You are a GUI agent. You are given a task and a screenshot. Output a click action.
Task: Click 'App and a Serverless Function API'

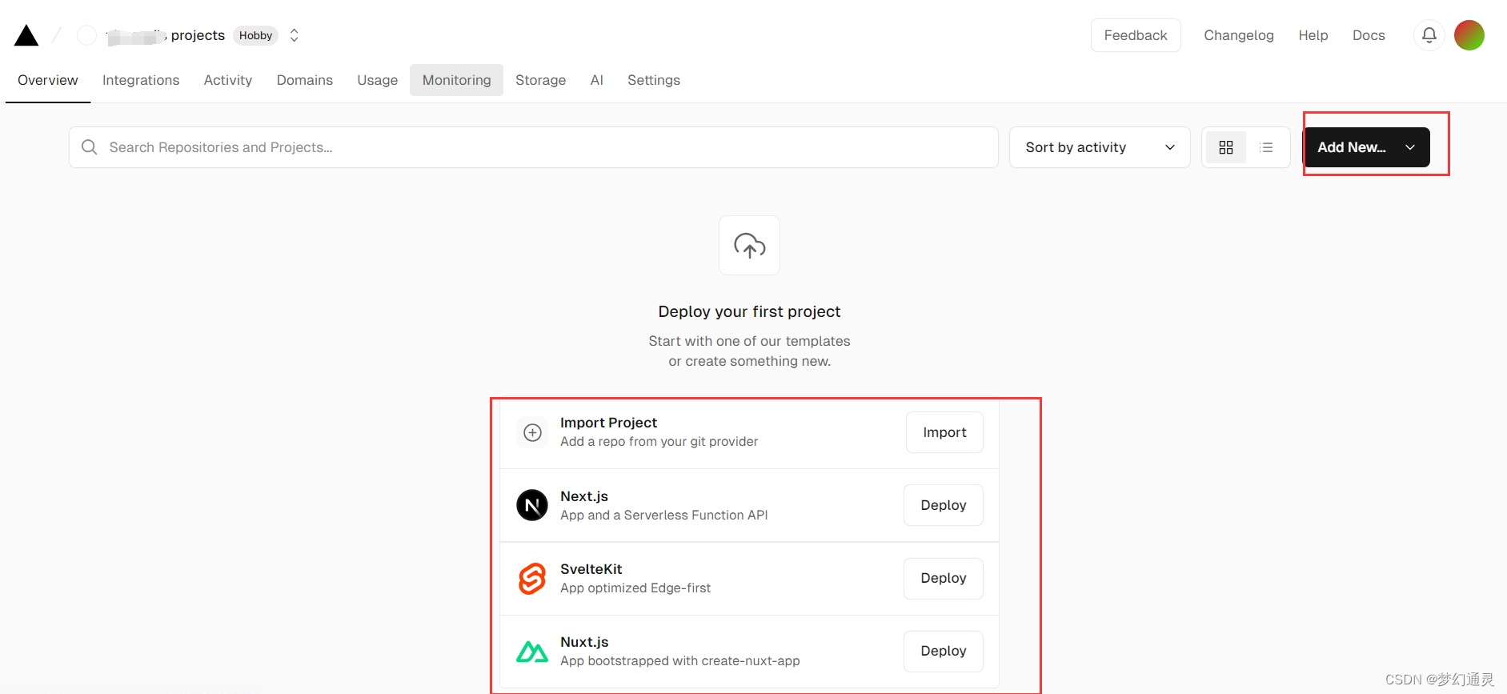664,515
